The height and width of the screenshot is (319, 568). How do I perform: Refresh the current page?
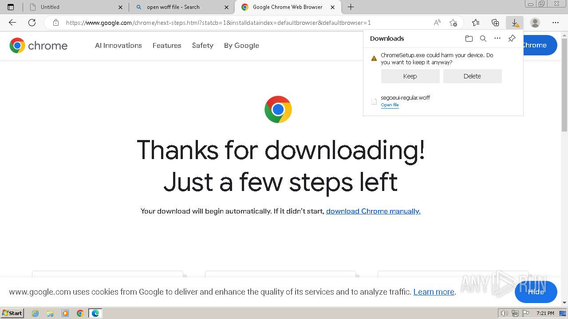[x=32, y=23]
